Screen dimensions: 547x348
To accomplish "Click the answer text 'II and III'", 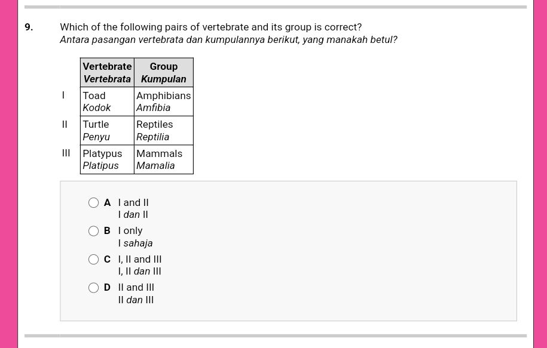I will pyautogui.click(x=136, y=288).
